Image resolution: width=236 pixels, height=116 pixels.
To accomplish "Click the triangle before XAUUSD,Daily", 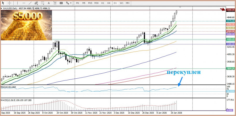I will point(2,9).
